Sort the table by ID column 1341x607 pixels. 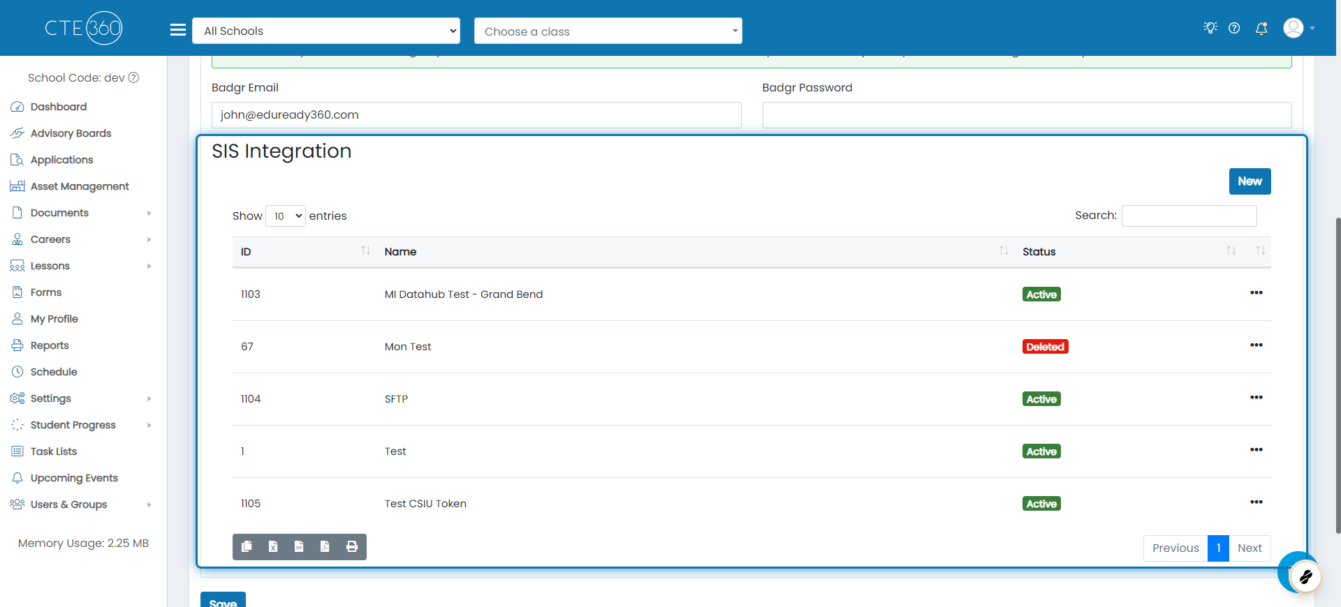coord(305,252)
